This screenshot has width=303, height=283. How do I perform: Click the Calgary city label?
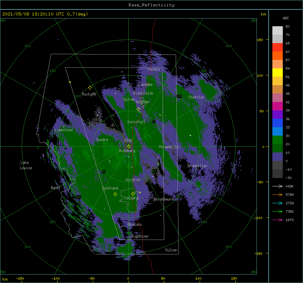tap(131, 198)
